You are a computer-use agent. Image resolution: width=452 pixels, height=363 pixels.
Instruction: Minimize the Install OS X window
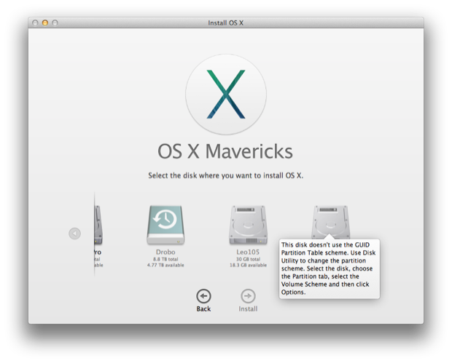[x=45, y=23]
